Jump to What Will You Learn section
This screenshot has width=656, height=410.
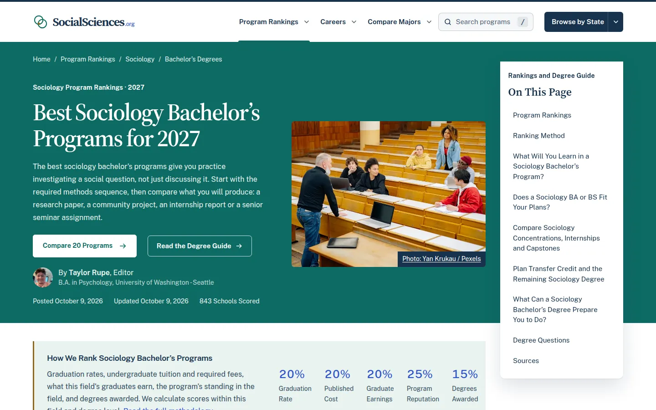pos(551,166)
